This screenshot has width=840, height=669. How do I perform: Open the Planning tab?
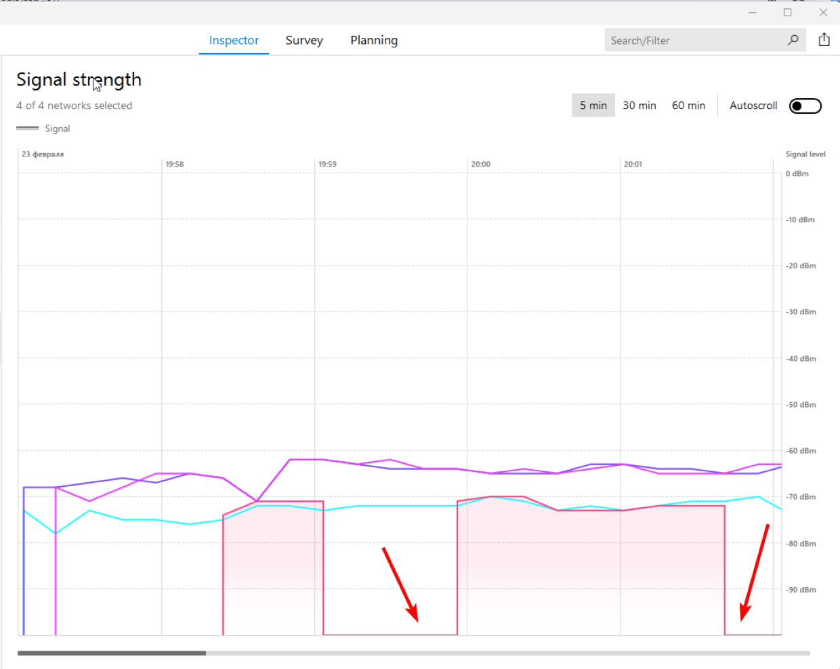pos(373,40)
